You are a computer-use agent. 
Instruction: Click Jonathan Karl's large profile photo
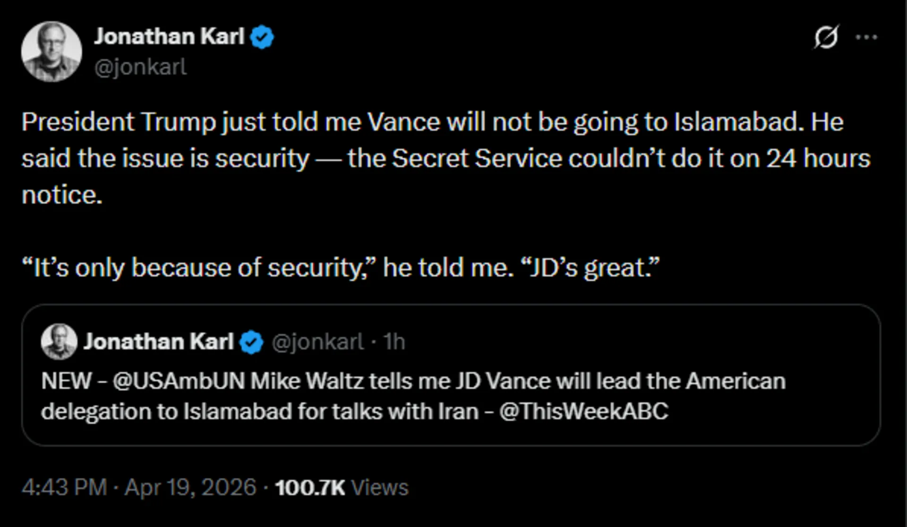pyautogui.click(x=51, y=51)
